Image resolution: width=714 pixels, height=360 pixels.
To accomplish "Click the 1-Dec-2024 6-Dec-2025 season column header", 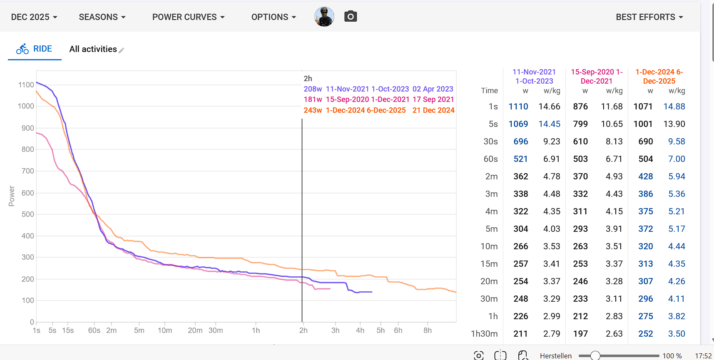I will tap(659, 77).
